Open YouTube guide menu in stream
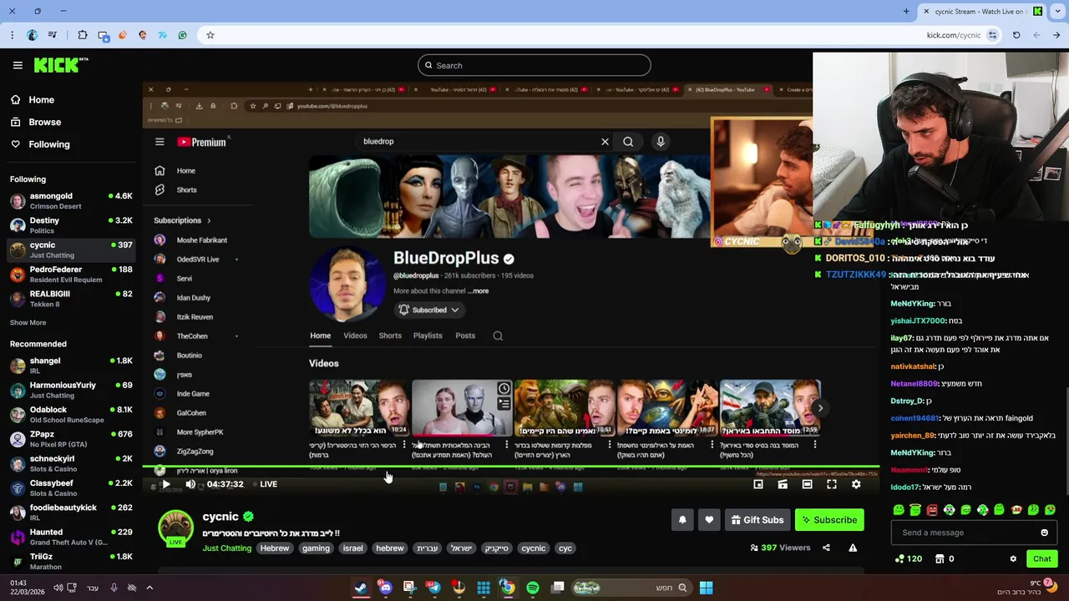 160,142
